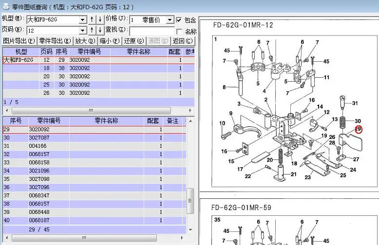Click the 零件导出 button
The width and height of the screenshot is (379, 245).
55,41
